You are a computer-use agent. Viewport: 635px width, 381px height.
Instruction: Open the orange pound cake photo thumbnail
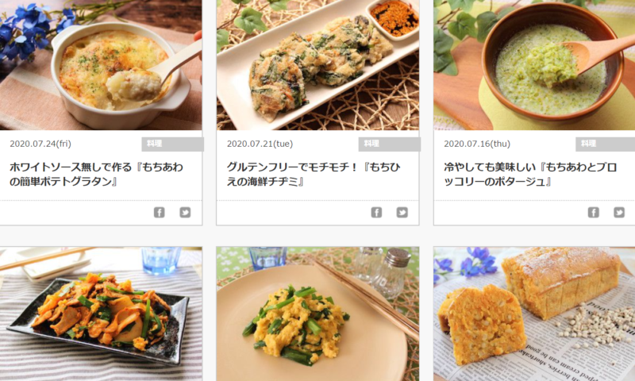click(534, 314)
